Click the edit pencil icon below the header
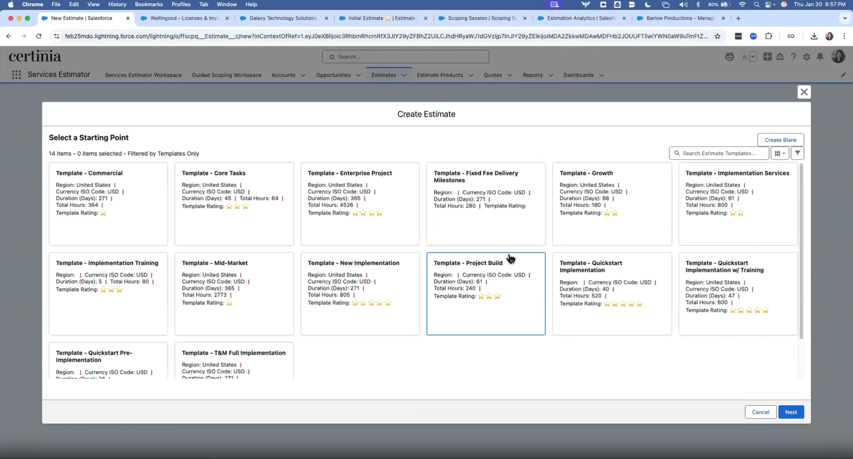 tap(844, 74)
